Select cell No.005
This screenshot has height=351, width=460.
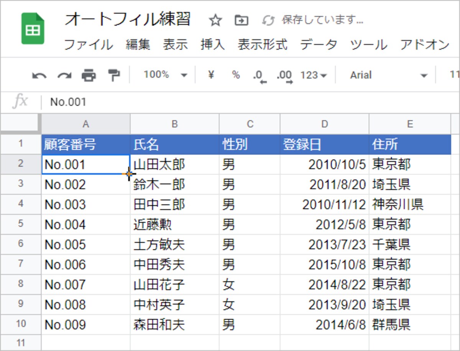pos(85,244)
